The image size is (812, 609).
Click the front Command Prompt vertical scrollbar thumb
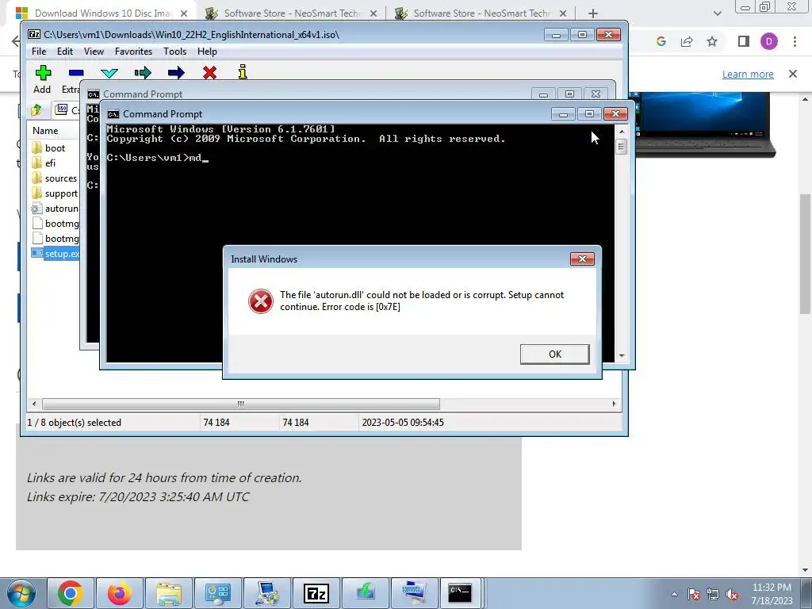(622, 147)
